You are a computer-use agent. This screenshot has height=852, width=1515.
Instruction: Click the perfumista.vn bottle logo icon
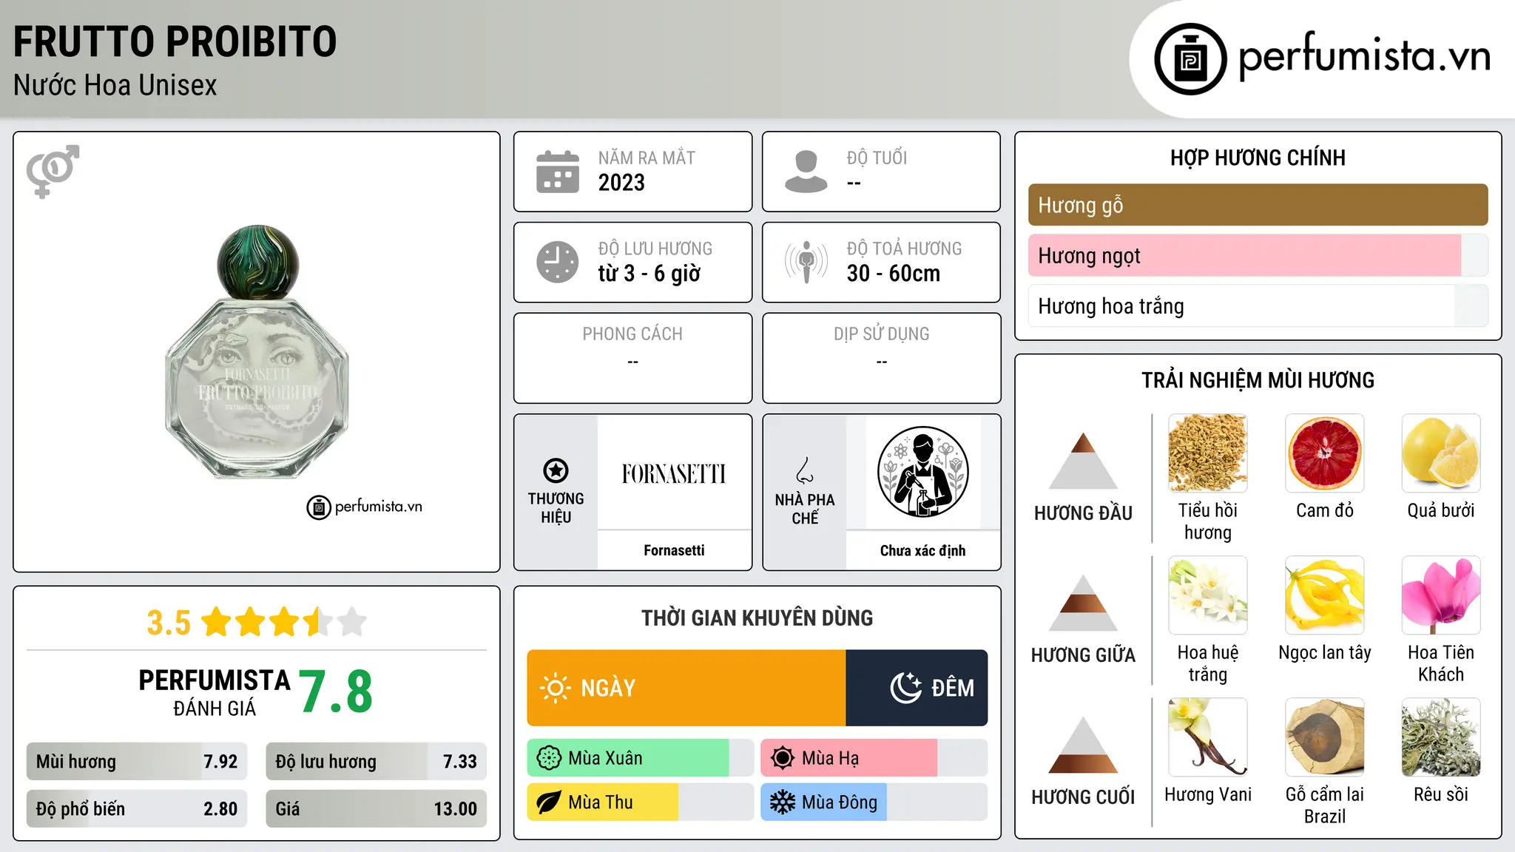pyautogui.click(x=1190, y=59)
